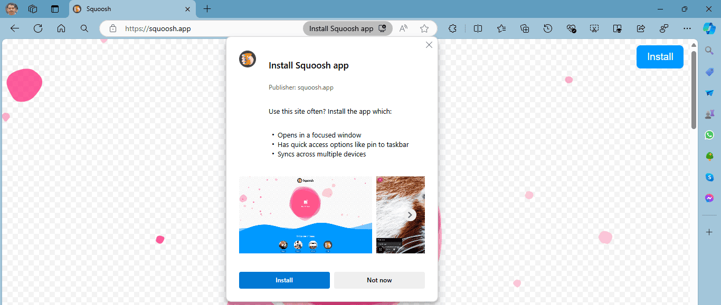Refresh the current page
The height and width of the screenshot is (305, 721).
click(38, 28)
